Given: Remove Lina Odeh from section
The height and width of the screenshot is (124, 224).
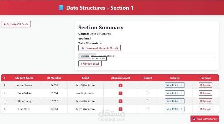Looking at the screenshot, I should [x=206, y=109].
